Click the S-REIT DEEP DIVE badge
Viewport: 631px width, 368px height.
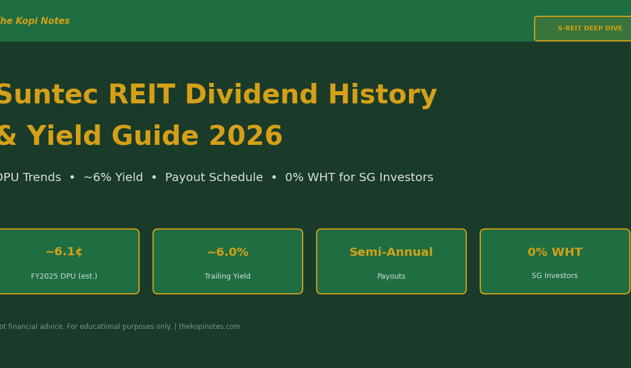(x=583, y=29)
